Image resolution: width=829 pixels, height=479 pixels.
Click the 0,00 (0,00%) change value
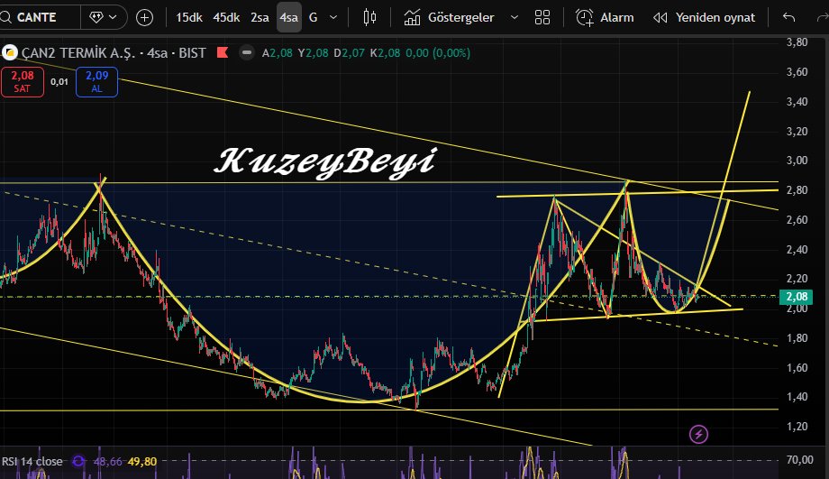click(x=438, y=53)
